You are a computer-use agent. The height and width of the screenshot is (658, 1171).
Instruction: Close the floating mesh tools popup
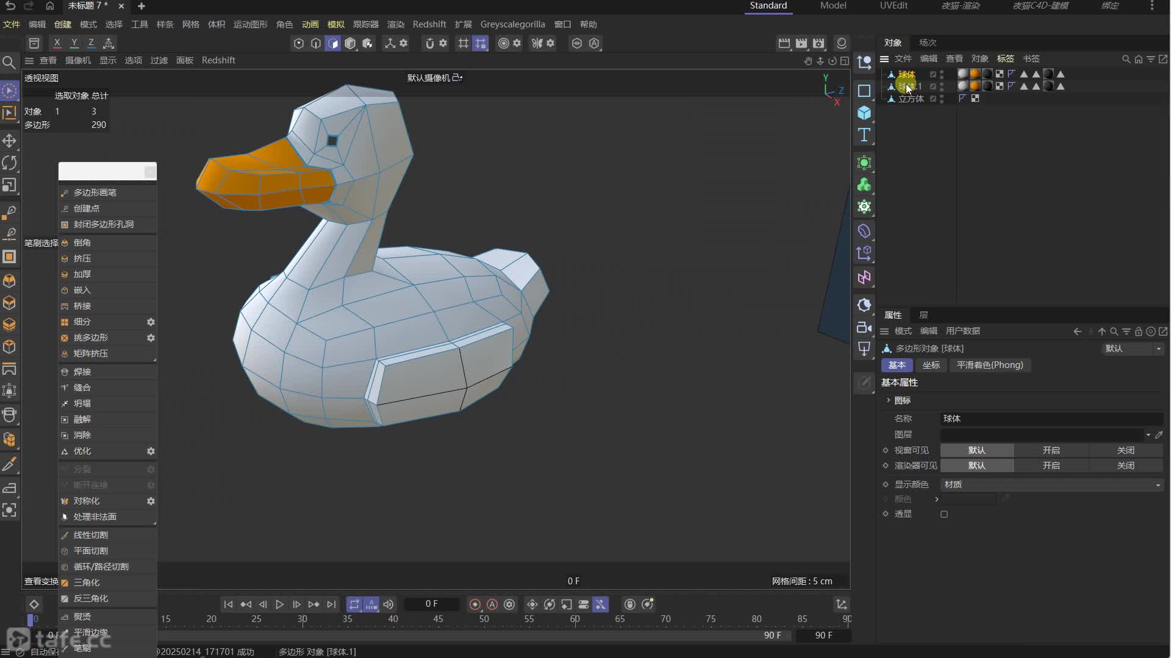click(150, 172)
